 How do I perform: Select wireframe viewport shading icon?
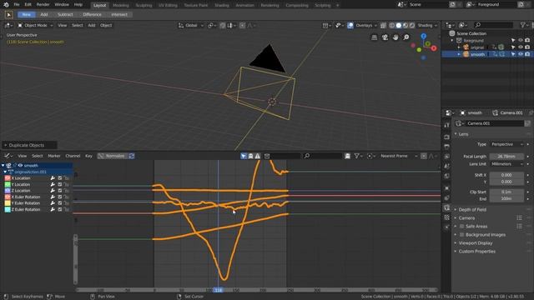coord(392,26)
